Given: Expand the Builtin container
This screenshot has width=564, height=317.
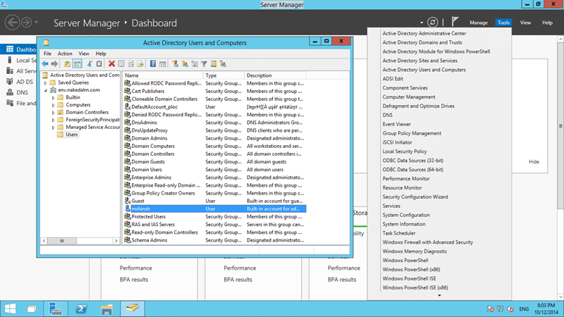Looking at the screenshot, I should [x=54, y=98].
